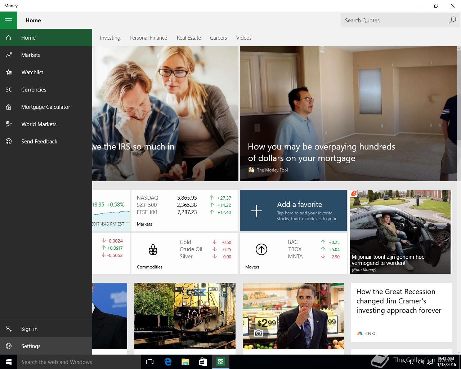Launch Microsoft Edge from taskbar
This screenshot has height=369, width=461.
point(168,362)
